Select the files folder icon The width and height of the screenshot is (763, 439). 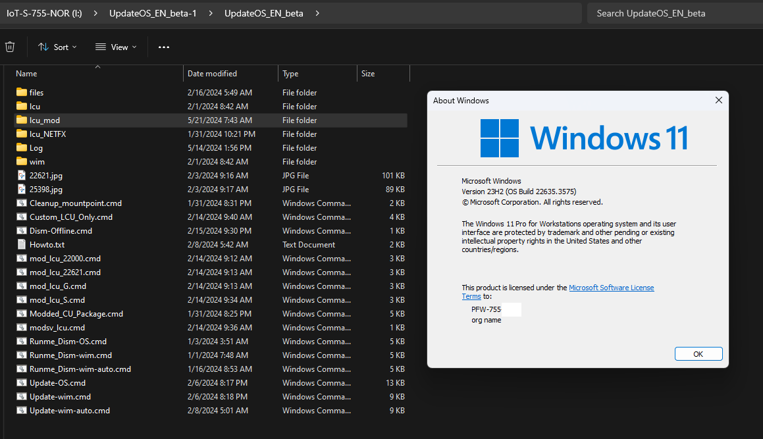(22, 92)
